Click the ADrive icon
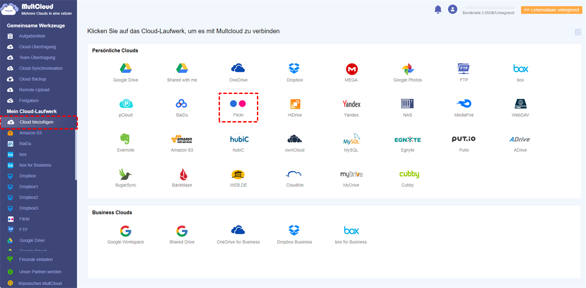The image size is (586, 288). coord(520,139)
